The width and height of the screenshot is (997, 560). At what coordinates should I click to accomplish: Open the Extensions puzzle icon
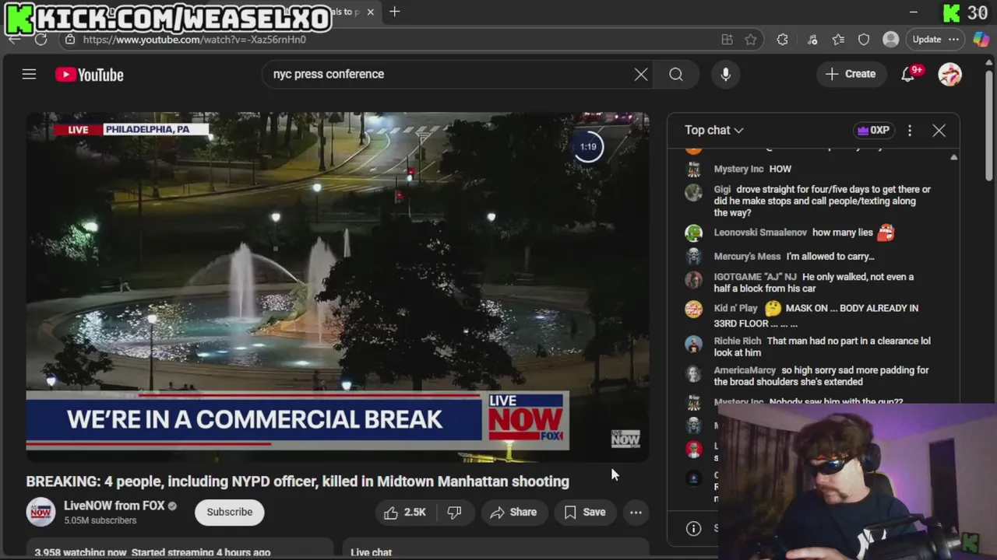pyautogui.click(x=782, y=40)
